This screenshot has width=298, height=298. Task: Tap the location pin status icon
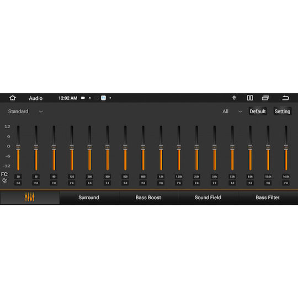[234, 98]
